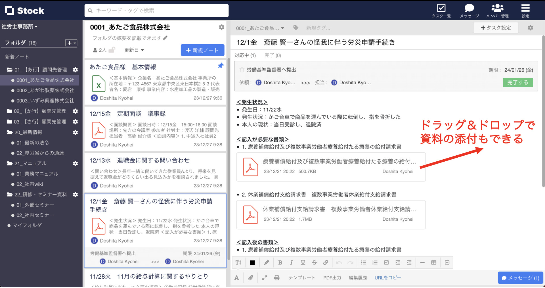Select the highlighter marker icon
Viewport: 545px width, 288px height.
pos(267,262)
